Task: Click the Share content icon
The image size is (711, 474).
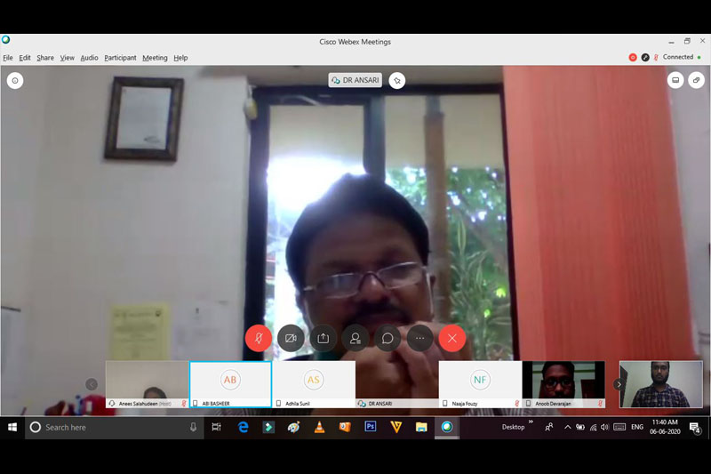Action: 323,338
